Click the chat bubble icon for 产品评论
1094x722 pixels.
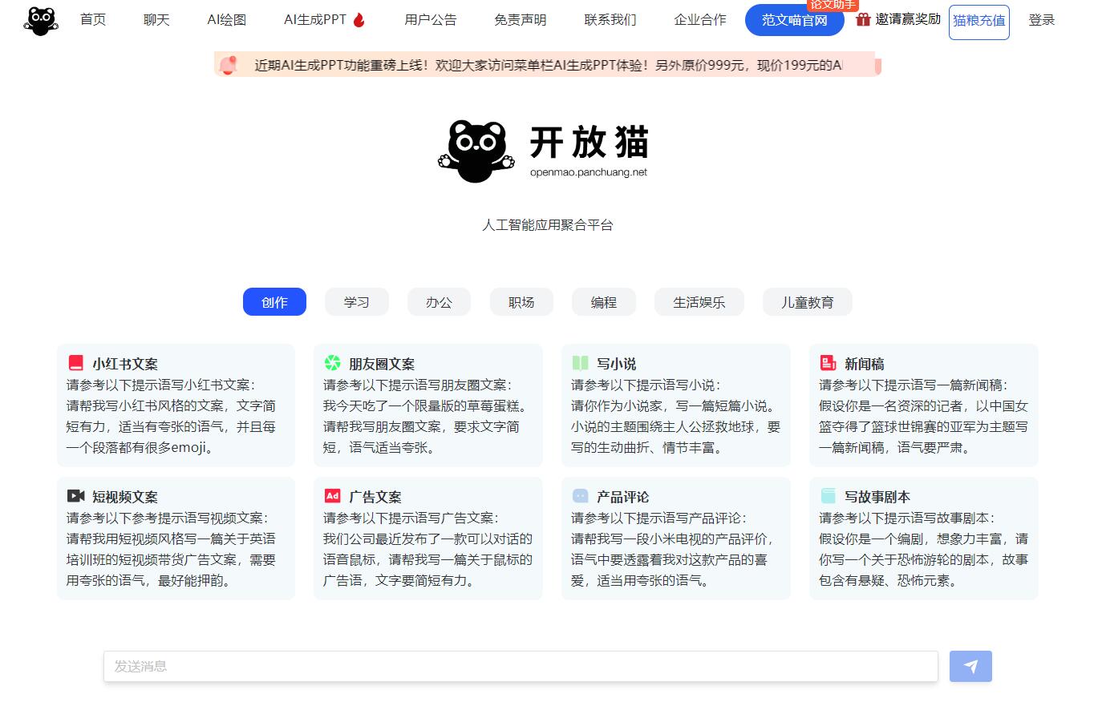coord(580,496)
